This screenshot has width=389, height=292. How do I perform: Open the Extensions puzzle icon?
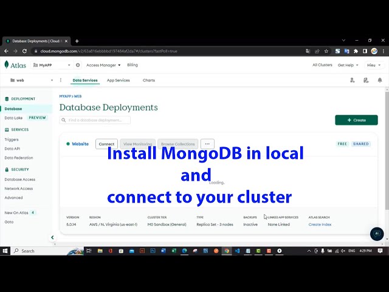pos(356,51)
